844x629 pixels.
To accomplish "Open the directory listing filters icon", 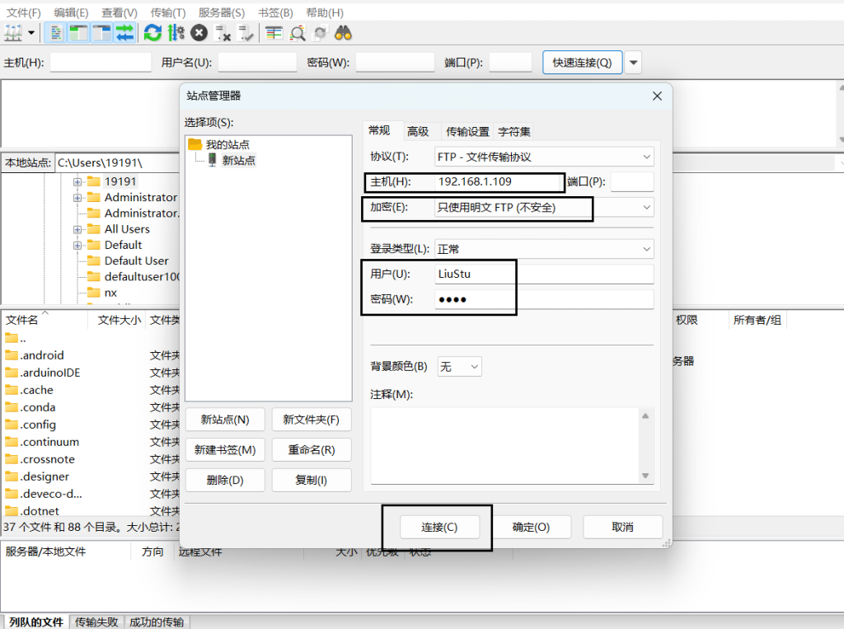I will tap(274, 32).
